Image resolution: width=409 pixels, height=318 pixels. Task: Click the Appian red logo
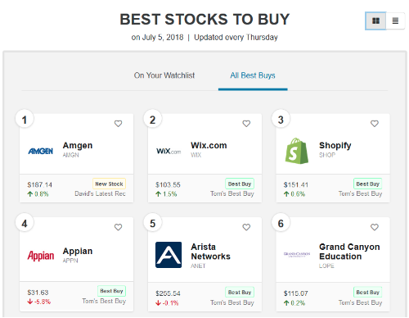(41, 256)
